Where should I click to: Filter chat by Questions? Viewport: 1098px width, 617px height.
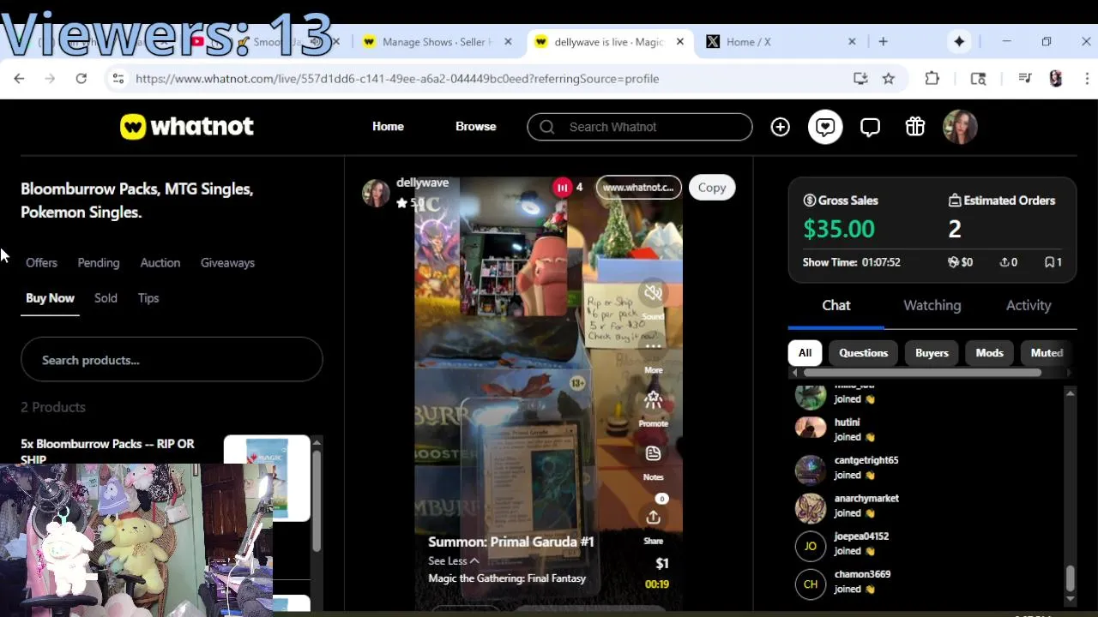click(x=863, y=353)
